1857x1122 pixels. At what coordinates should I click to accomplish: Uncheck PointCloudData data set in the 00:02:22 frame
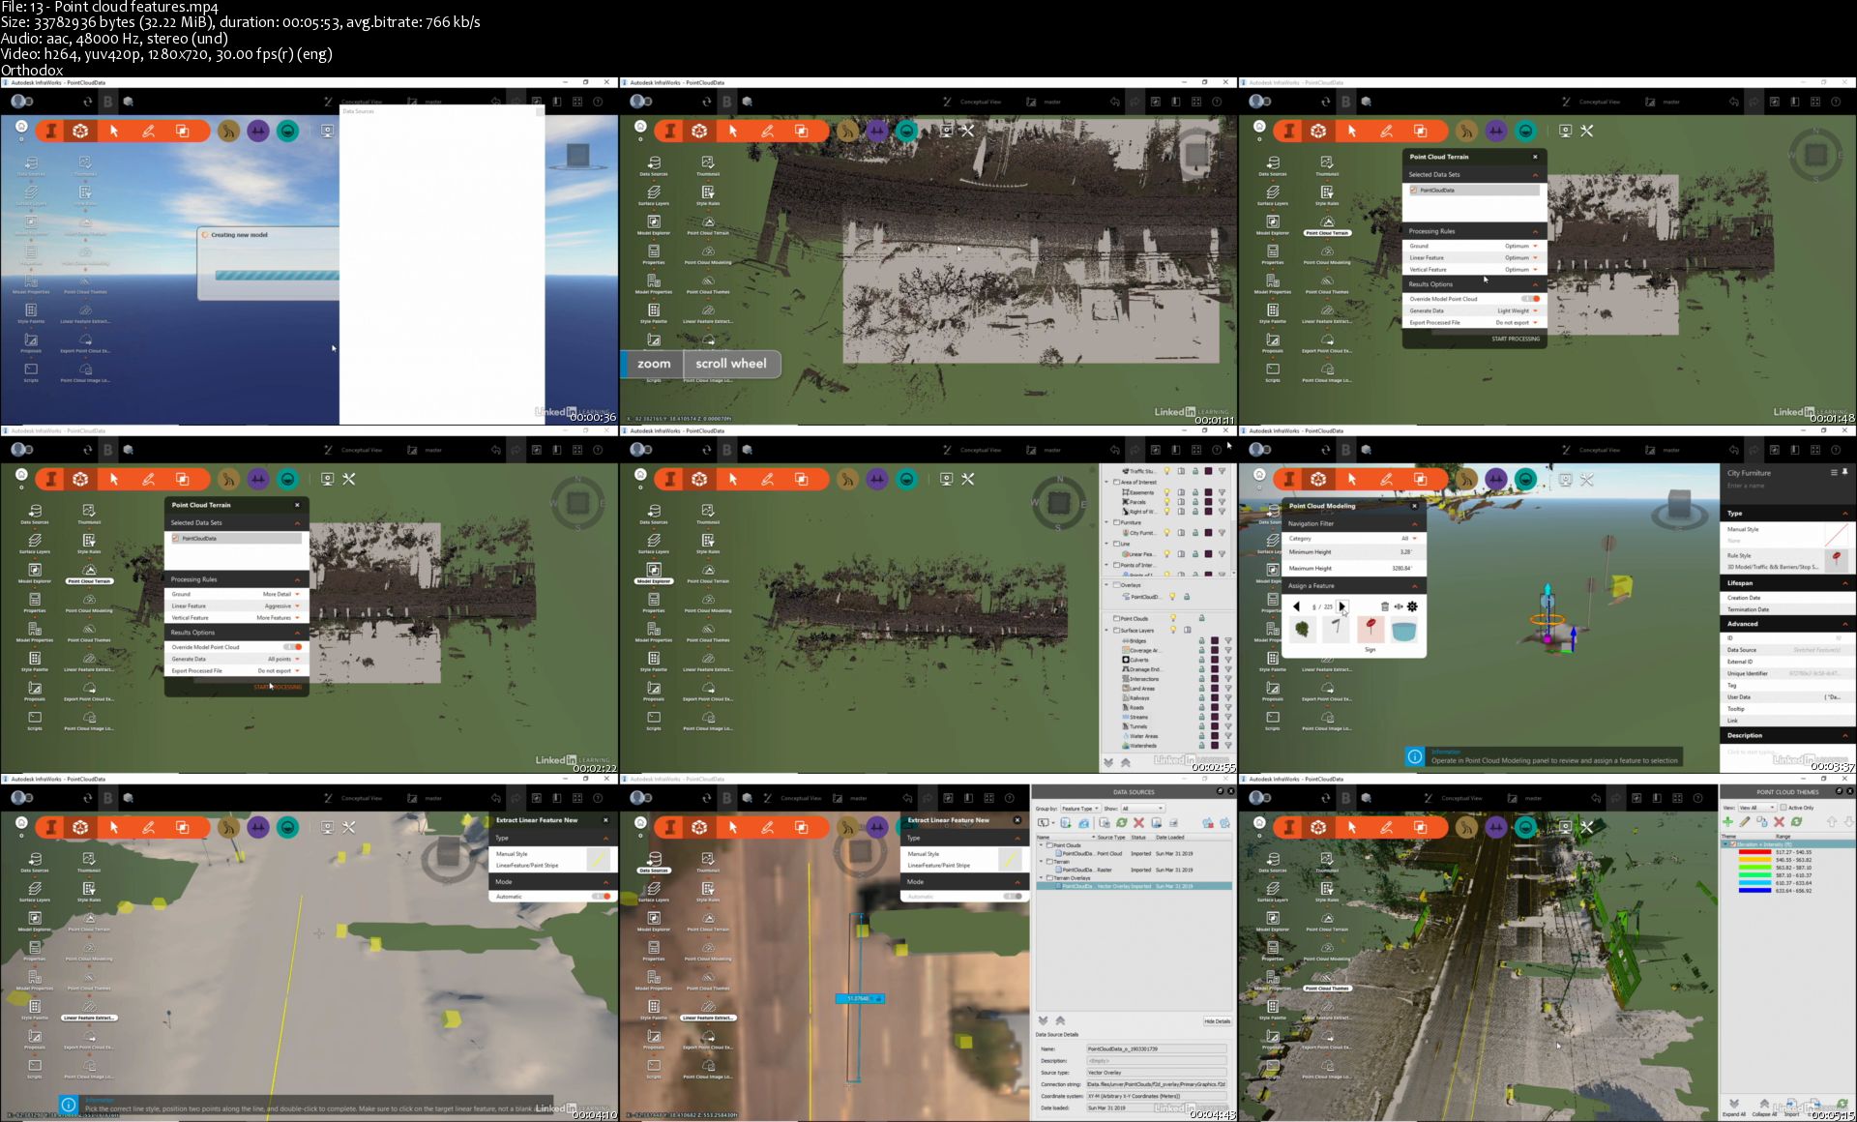[175, 539]
